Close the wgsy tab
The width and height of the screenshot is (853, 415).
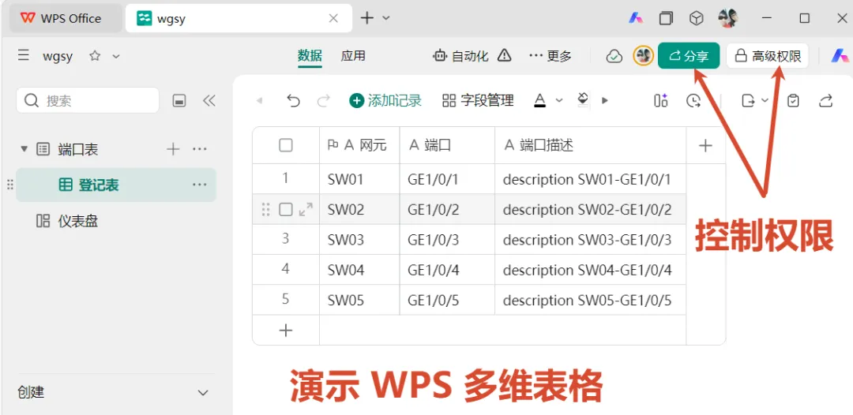[x=333, y=18]
